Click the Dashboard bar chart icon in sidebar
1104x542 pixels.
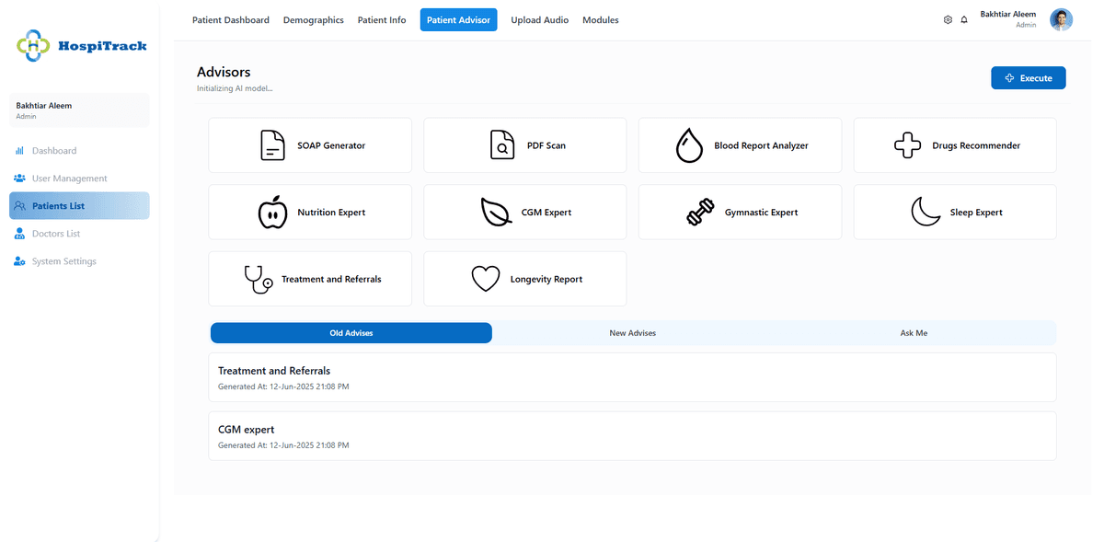tap(19, 151)
